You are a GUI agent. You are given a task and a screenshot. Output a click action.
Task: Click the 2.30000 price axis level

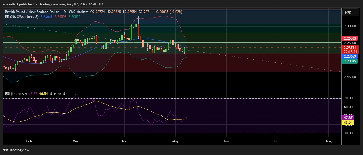pos(350,26)
